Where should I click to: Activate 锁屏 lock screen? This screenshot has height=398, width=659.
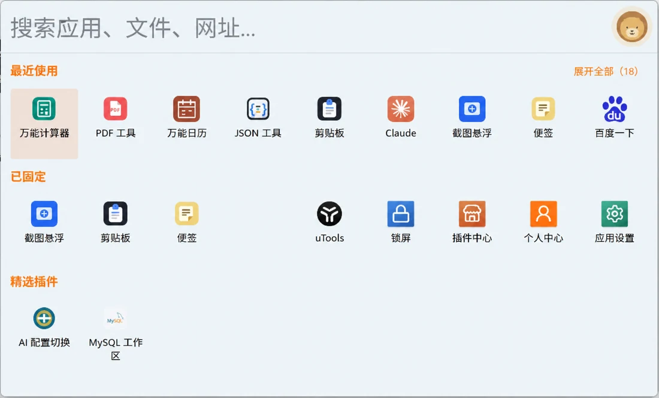[x=401, y=222]
